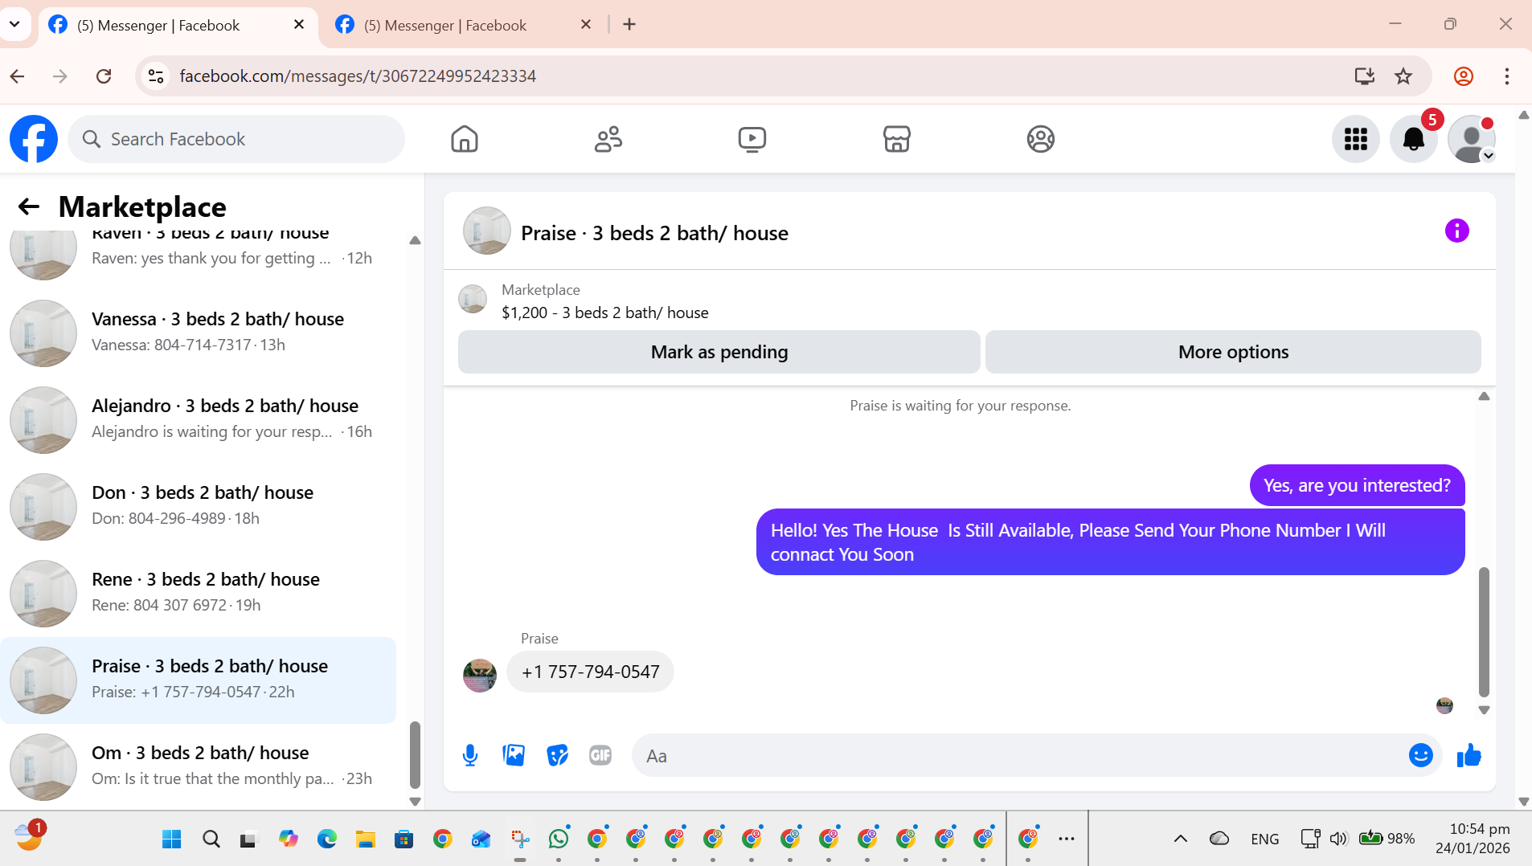Reload the page
Screen dimensions: 1532x866
point(104,76)
